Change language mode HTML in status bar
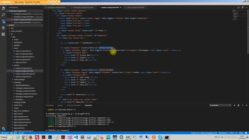Image resolution: width=249 pixels, height=140 pixels. point(241,133)
